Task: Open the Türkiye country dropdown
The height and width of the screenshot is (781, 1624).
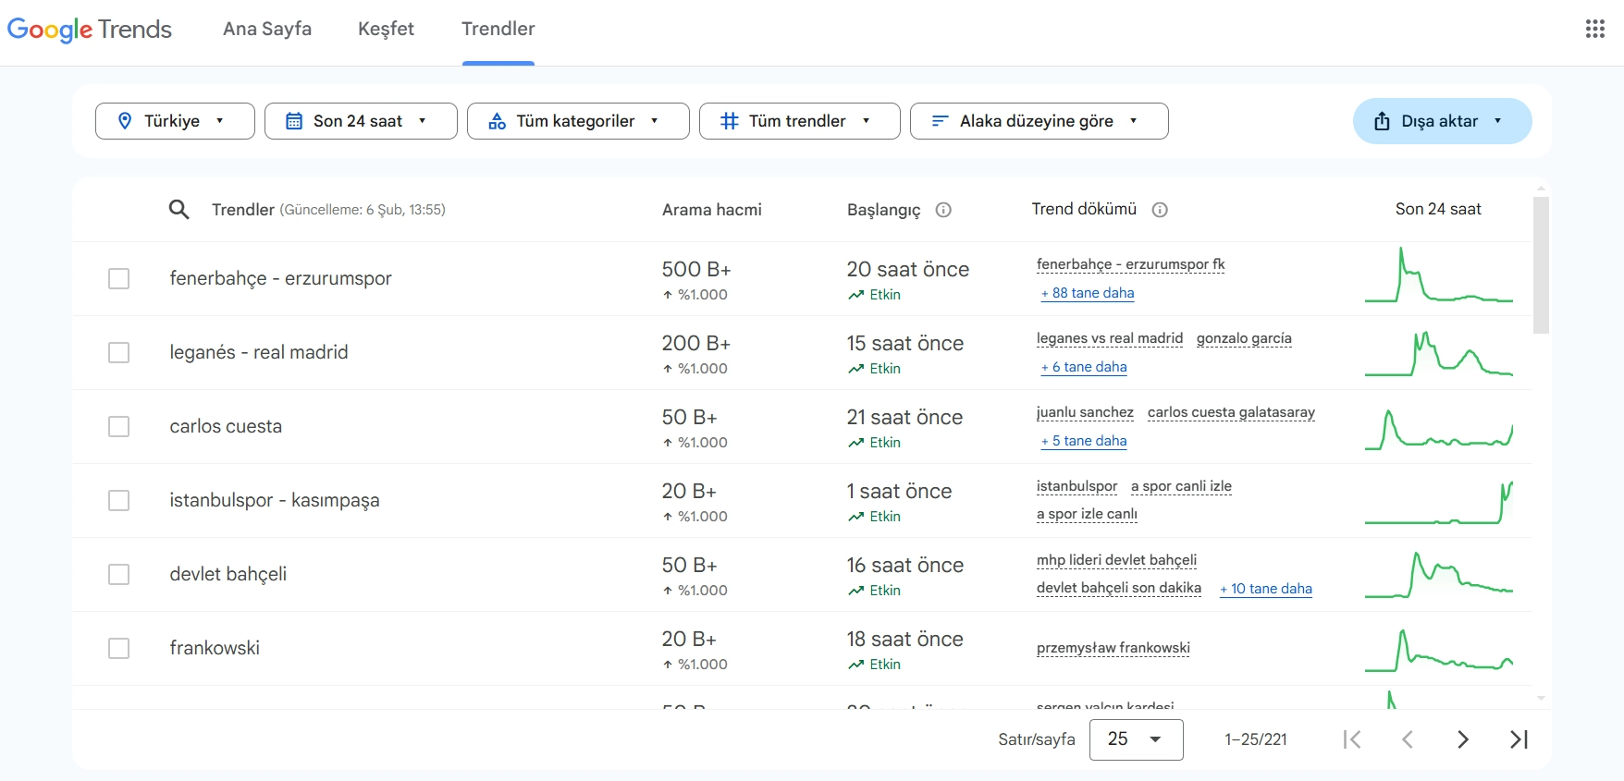Action: click(175, 121)
